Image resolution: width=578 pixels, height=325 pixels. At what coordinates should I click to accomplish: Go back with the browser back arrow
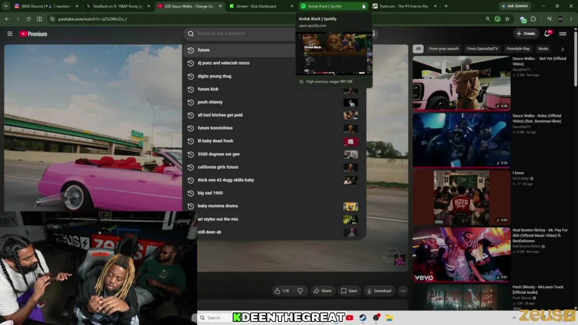7,19
